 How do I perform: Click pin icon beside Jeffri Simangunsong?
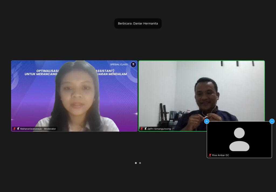tap(146, 129)
